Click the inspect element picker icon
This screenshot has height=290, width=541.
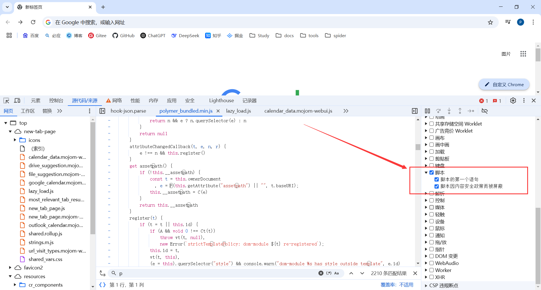(6, 101)
